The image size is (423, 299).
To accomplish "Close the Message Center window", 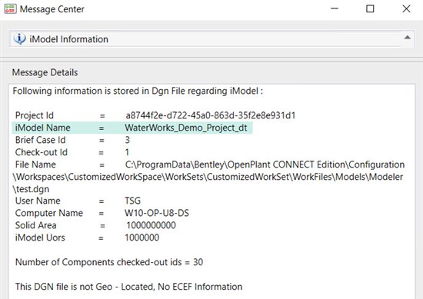I will click(406, 8).
